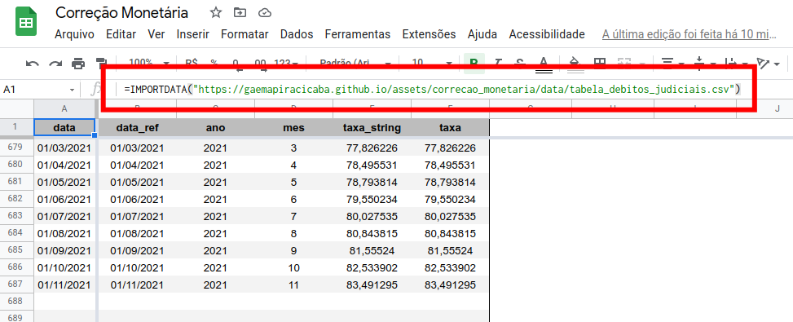
Task: Open the last edit history link
Action: (x=689, y=34)
